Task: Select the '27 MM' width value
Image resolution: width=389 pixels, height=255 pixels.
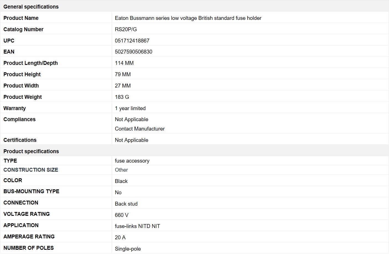Action: 123,86
